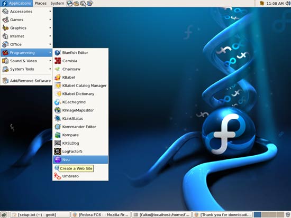291x218 pixels.
Task: Switch to fourth workspace in switcher
Action: pos(280,215)
